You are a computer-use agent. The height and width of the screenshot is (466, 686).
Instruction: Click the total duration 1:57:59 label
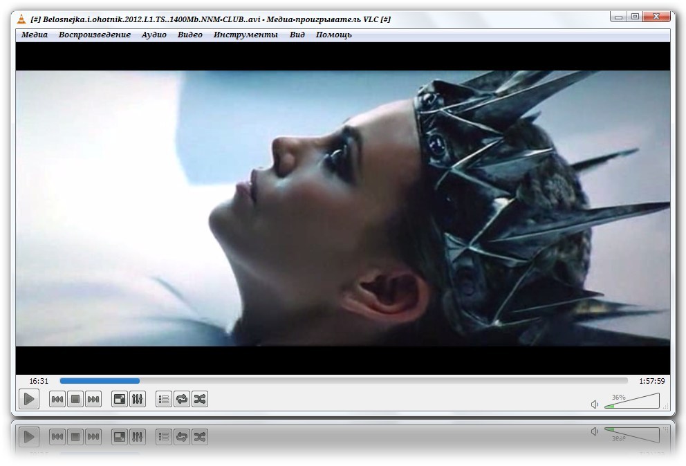651,381
